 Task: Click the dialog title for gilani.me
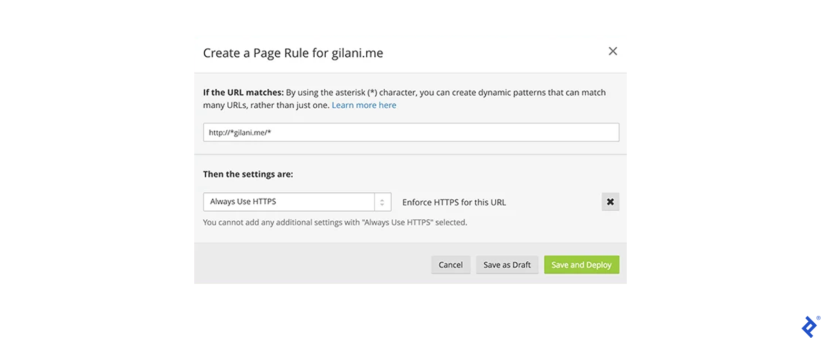[x=293, y=53]
